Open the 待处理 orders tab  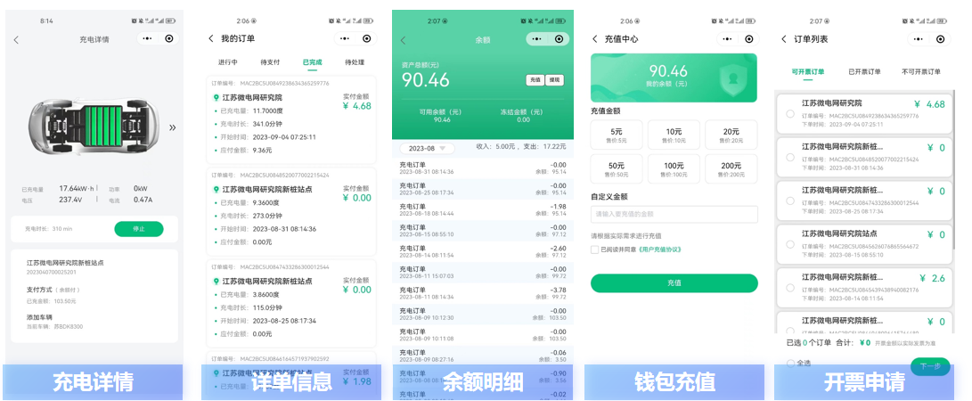pos(355,62)
